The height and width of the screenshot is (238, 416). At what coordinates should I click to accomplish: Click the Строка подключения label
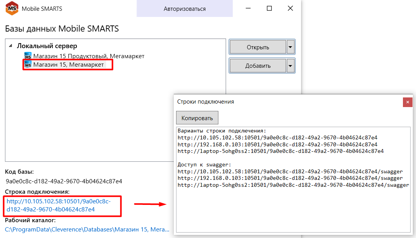(x=37, y=192)
